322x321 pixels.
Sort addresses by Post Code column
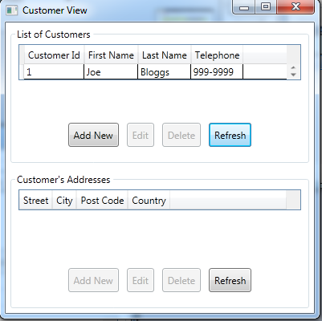pyautogui.click(x=102, y=200)
